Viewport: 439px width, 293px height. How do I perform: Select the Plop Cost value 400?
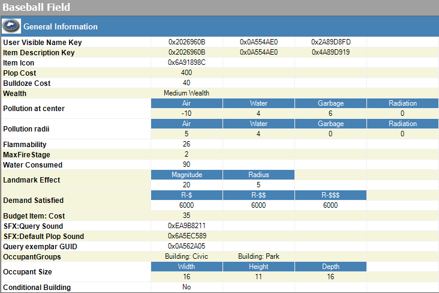click(x=187, y=73)
